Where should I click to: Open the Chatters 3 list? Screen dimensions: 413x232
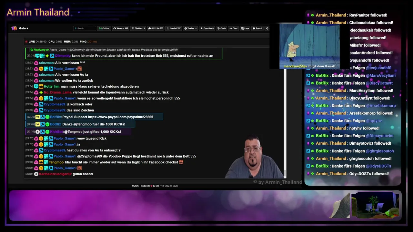pyautogui.click(x=138, y=28)
